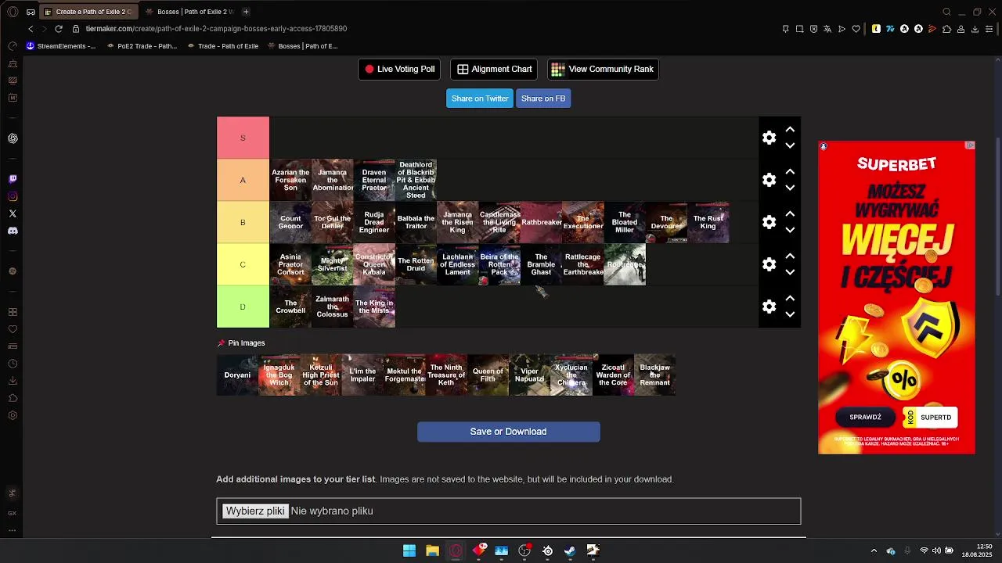
Task: Move D tier row up with arrow
Action: (x=790, y=298)
